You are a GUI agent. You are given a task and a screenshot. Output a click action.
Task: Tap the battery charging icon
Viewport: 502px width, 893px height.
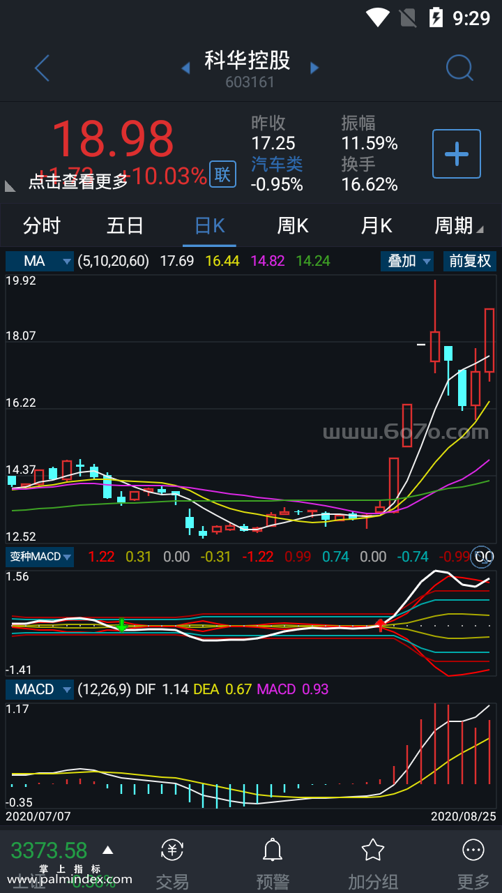[436, 17]
